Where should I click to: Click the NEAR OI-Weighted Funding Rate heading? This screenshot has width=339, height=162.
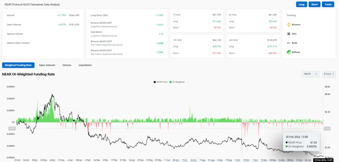coord(28,74)
